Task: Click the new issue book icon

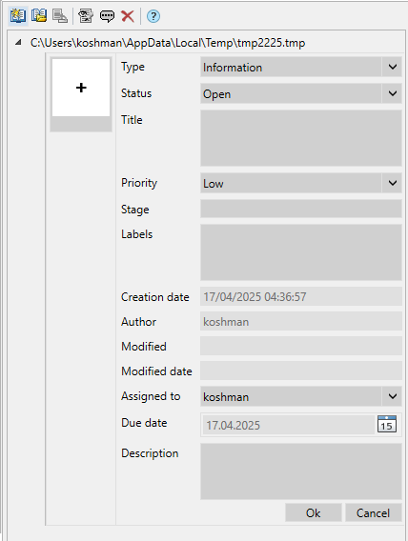Action: (18, 16)
